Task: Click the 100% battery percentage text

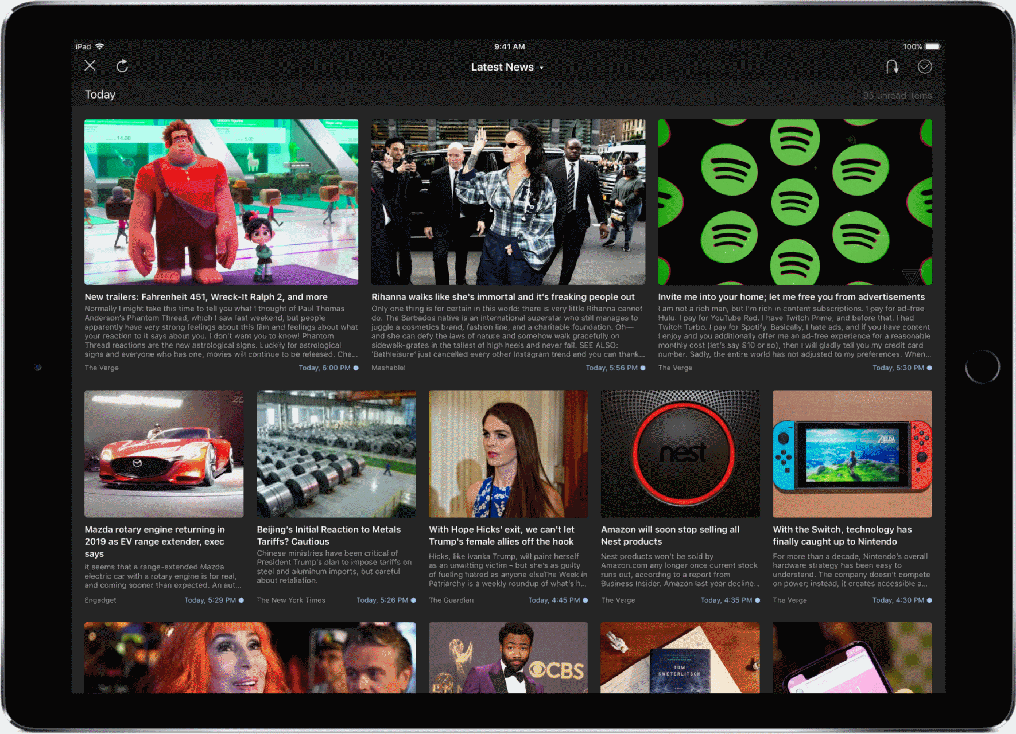Action: pos(912,47)
